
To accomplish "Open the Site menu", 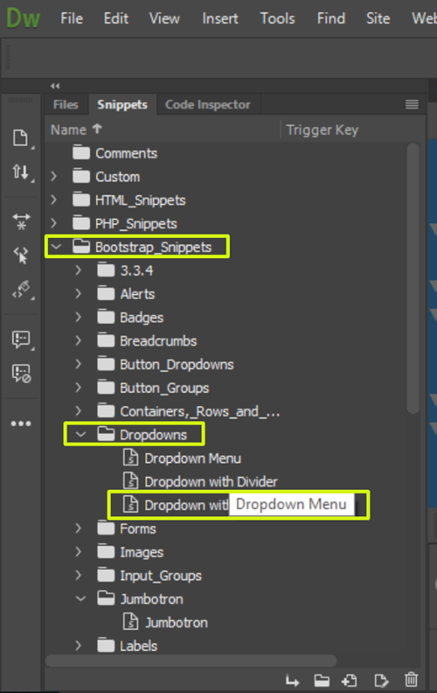I will [378, 18].
